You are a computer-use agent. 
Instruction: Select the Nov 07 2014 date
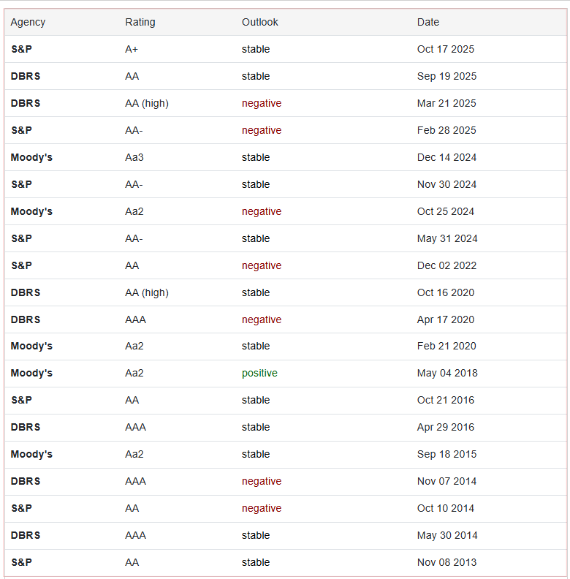click(x=446, y=481)
